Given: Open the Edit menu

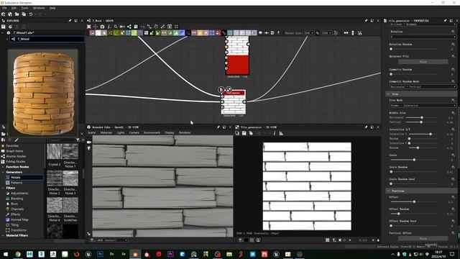Looking at the screenshot, I should [14, 8].
